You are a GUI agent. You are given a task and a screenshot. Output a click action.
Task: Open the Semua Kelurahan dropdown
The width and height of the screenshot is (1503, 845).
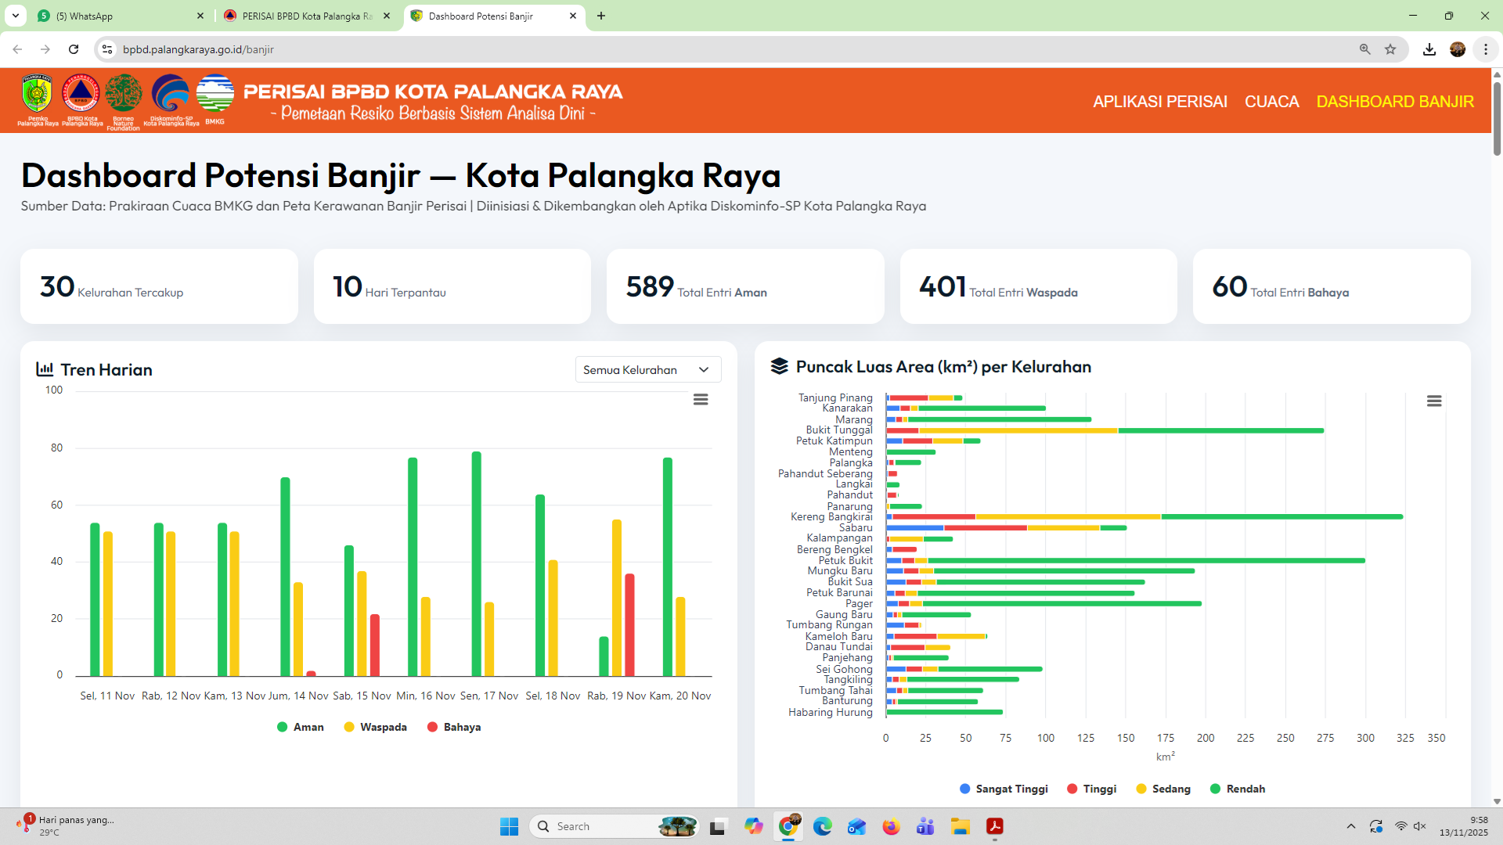point(647,370)
